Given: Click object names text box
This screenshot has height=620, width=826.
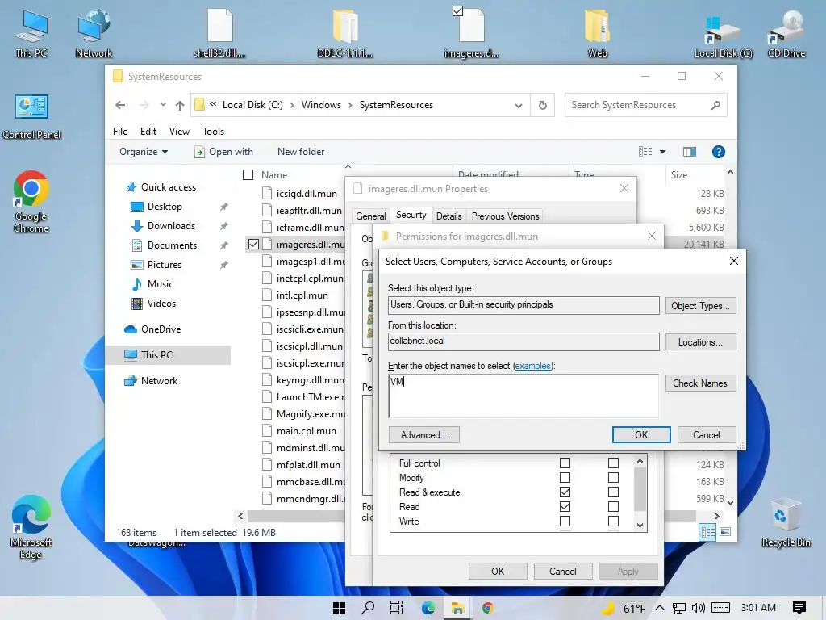Looking at the screenshot, I should (523, 396).
